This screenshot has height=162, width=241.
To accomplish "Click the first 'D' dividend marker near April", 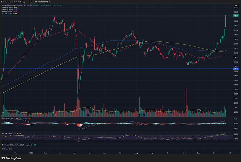I will (88, 115).
